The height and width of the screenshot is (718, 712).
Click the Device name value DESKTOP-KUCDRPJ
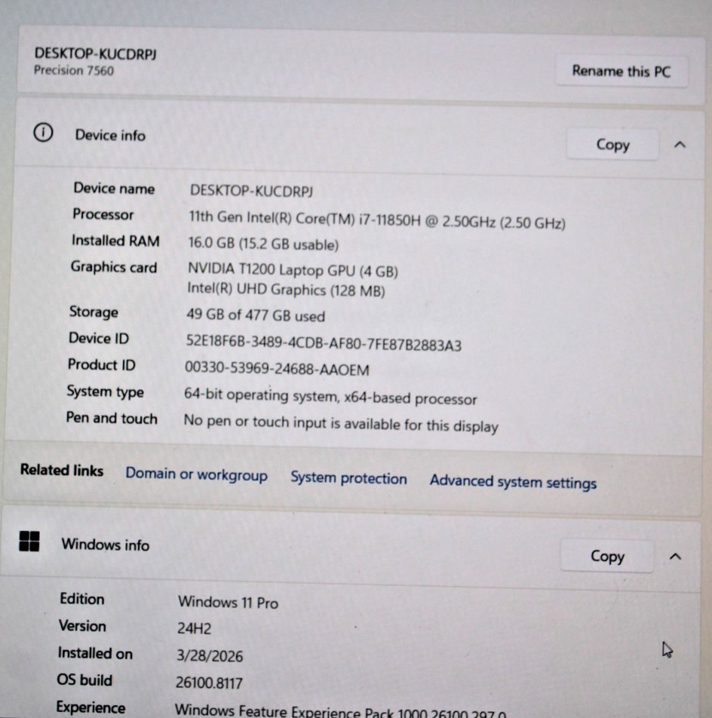(x=251, y=191)
